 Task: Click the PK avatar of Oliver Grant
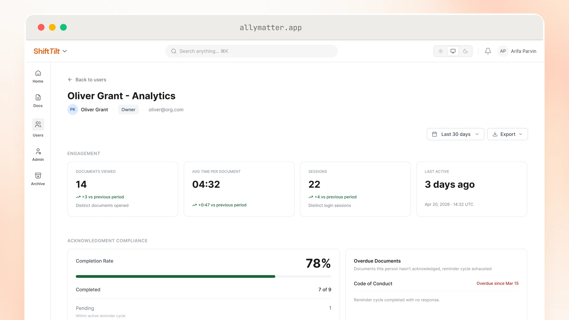[x=73, y=109]
